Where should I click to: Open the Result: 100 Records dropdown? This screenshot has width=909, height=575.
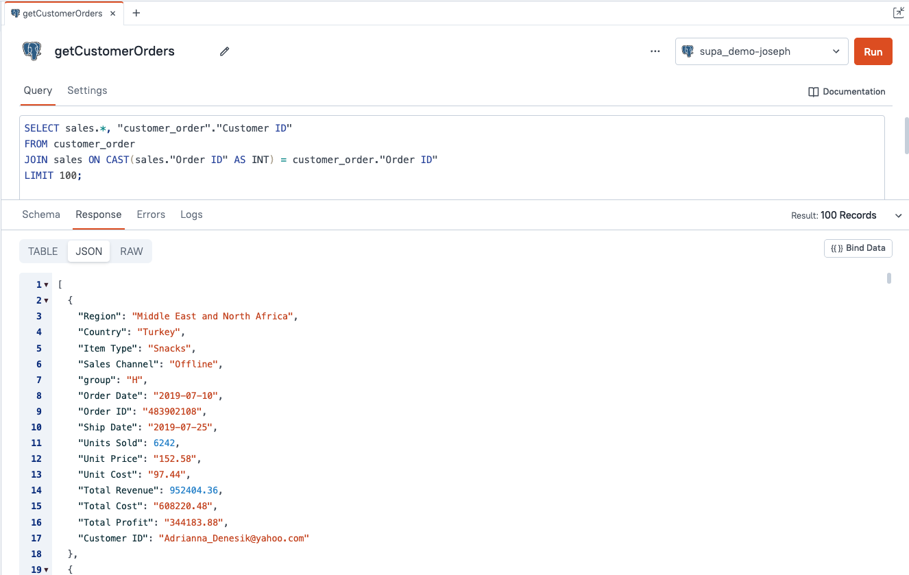[x=898, y=215]
